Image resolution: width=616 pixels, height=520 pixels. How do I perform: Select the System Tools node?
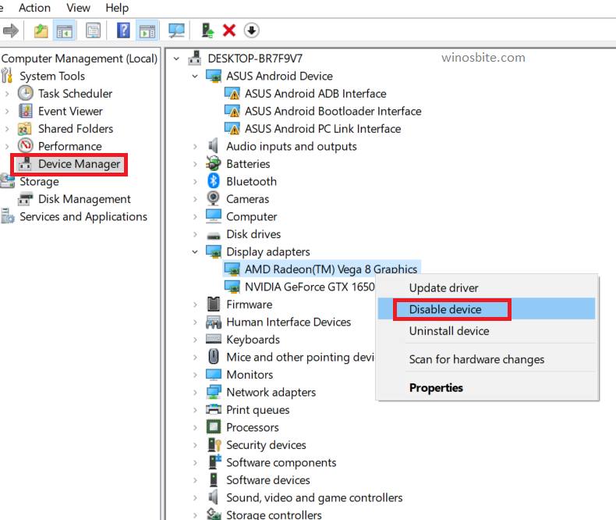tap(52, 76)
